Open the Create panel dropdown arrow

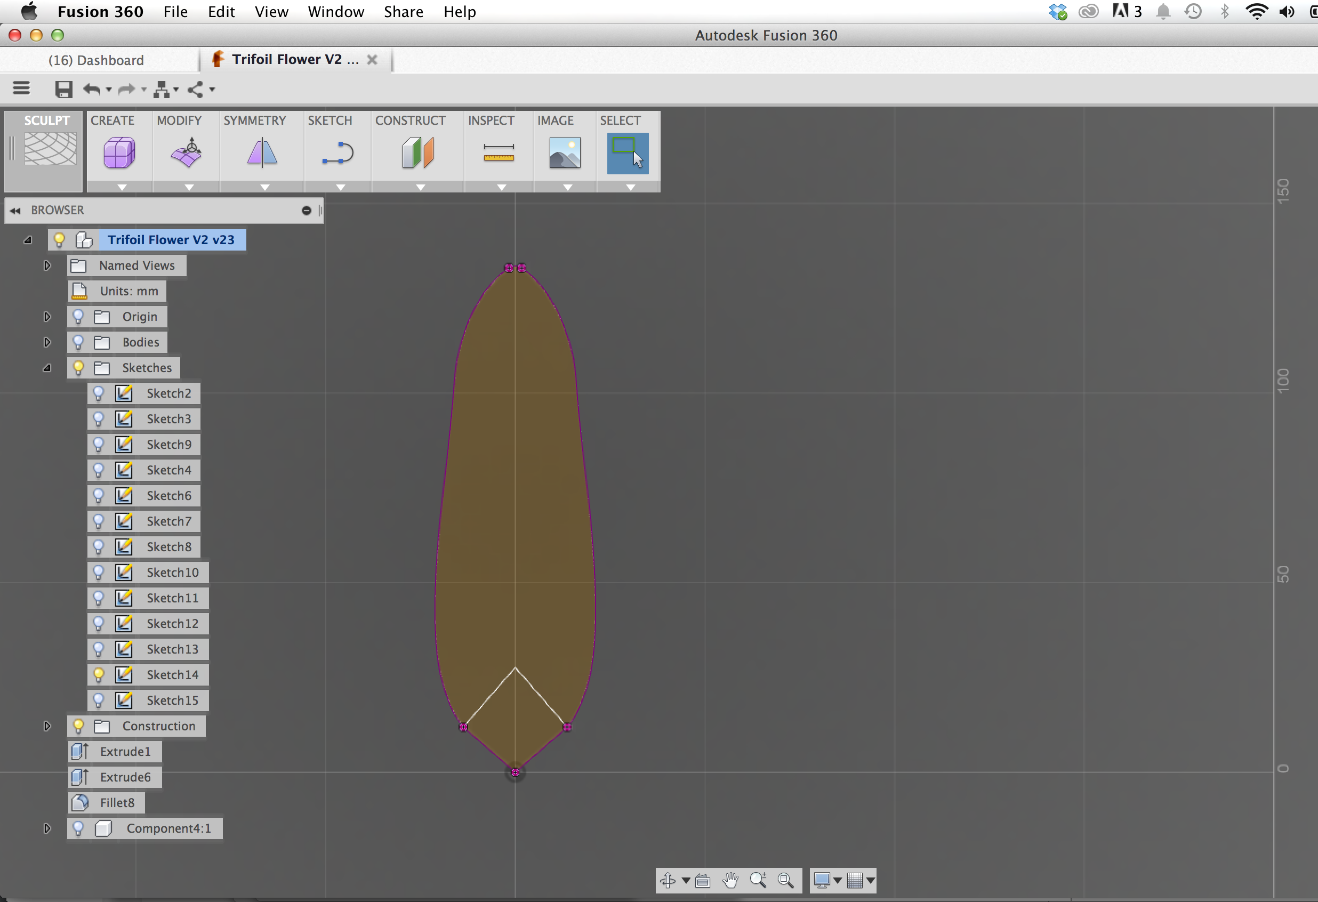click(x=122, y=187)
